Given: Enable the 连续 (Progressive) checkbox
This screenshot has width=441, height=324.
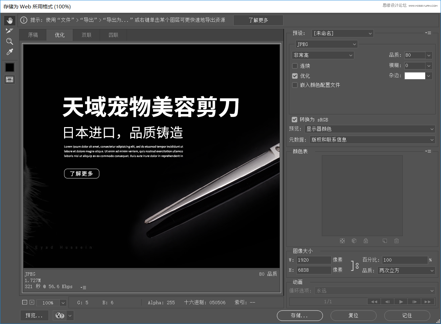Looking at the screenshot, I should [295, 66].
